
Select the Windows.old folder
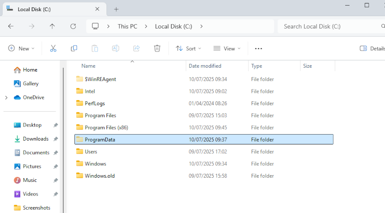(x=100, y=176)
